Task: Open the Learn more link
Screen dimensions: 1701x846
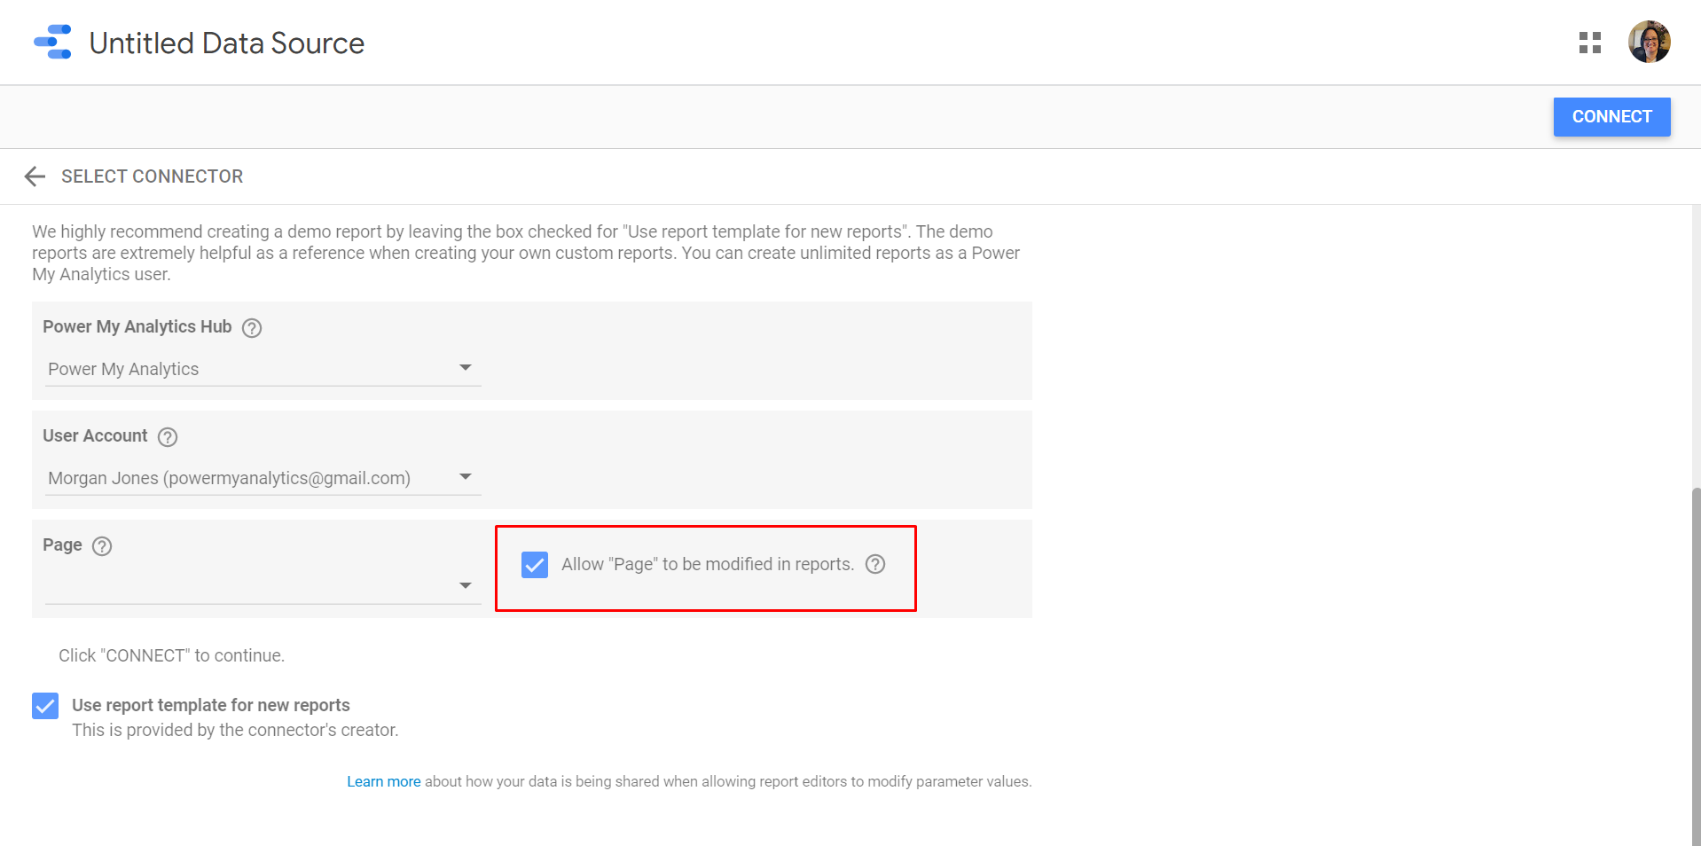Action: point(383,781)
